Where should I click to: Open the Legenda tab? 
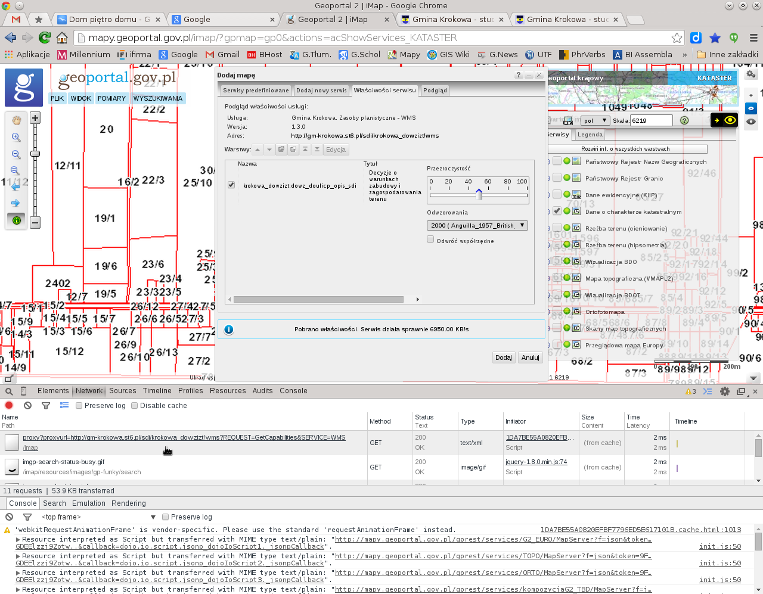(590, 135)
